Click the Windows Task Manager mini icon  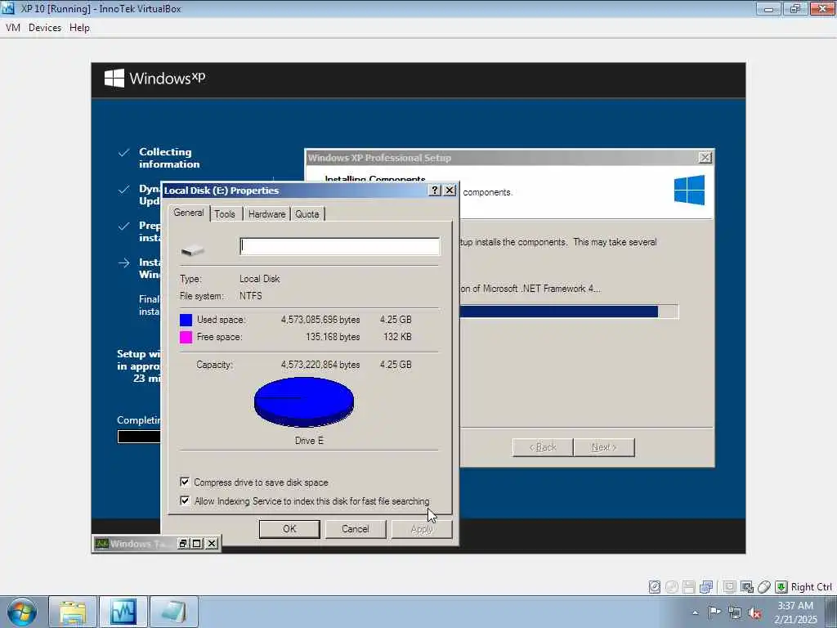[x=101, y=544]
